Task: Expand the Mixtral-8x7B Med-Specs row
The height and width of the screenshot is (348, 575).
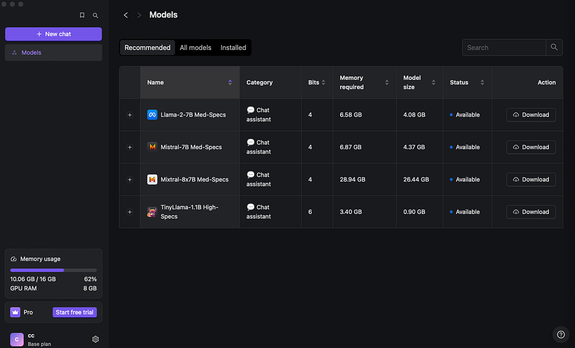Action: click(x=129, y=179)
